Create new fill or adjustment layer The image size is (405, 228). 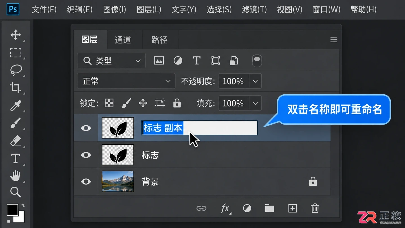point(247,208)
